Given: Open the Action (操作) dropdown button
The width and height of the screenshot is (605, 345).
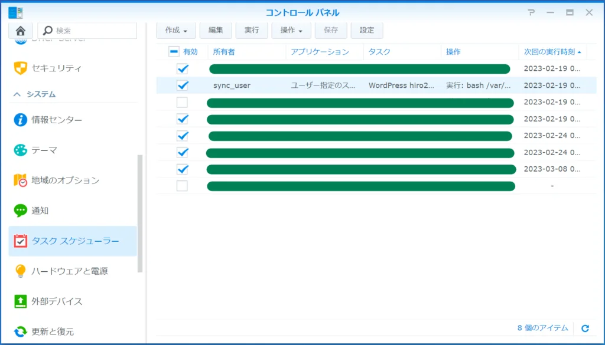Looking at the screenshot, I should click(291, 30).
